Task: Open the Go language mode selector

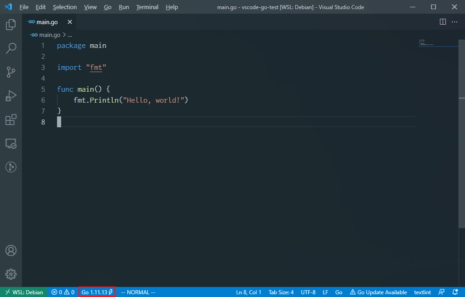Action: [x=339, y=292]
